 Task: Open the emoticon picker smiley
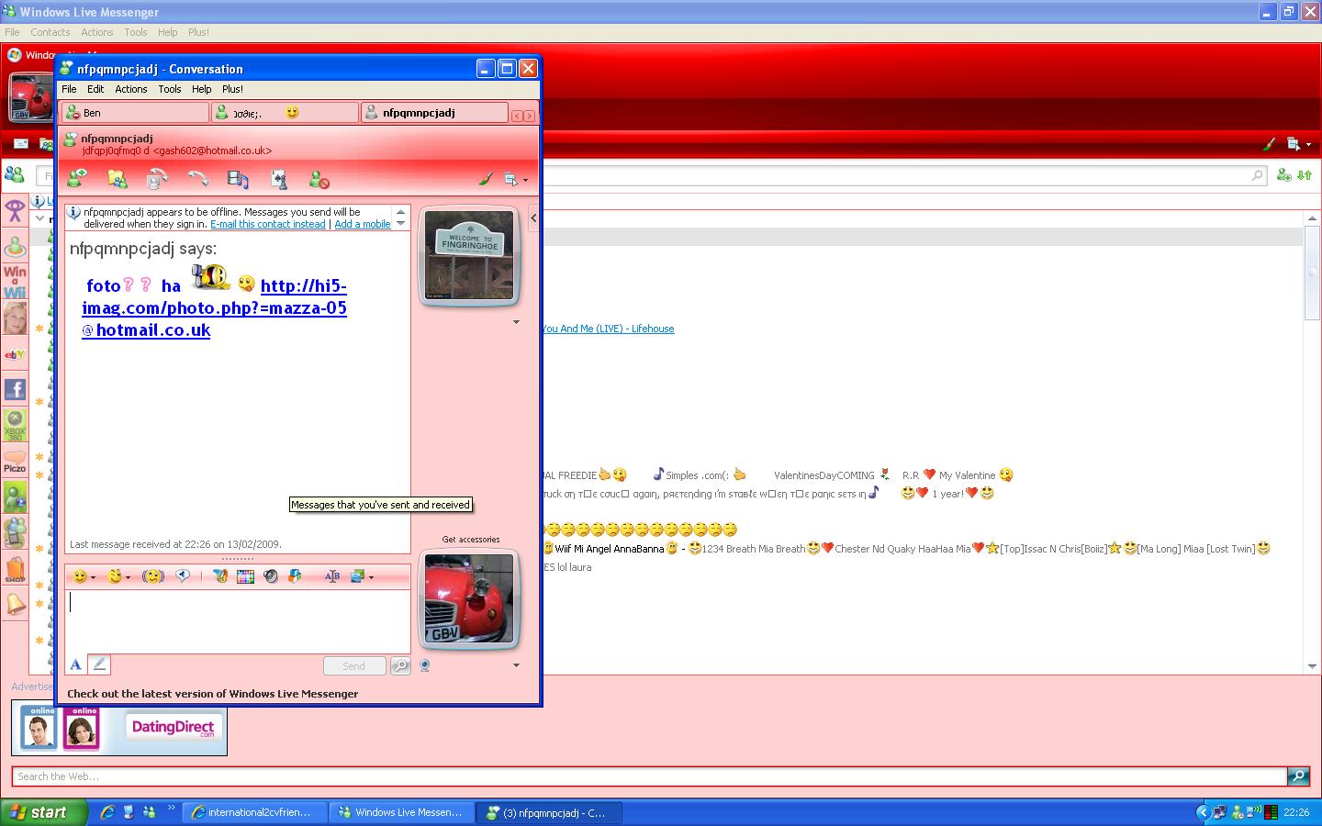(84, 576)
